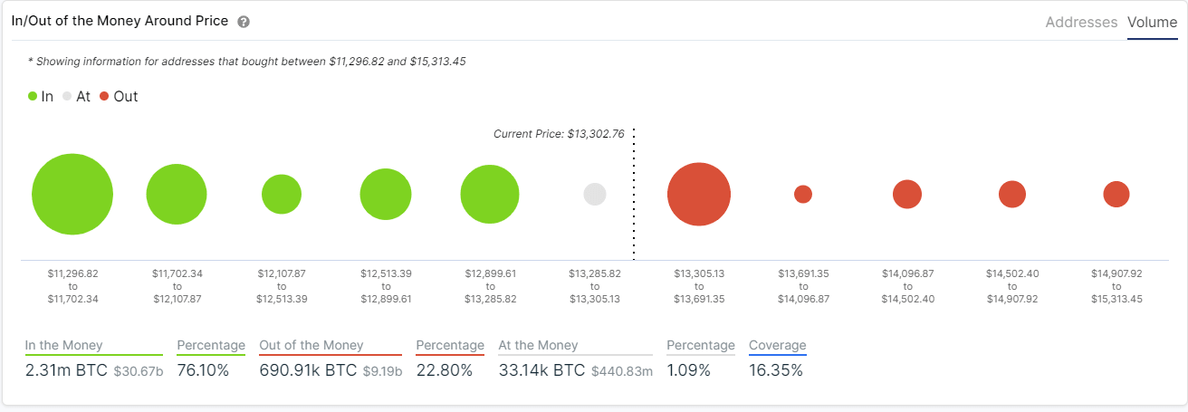
Task: Switch to the Addresses tab
Action: pyautogui.click(x=1081, y=23)
